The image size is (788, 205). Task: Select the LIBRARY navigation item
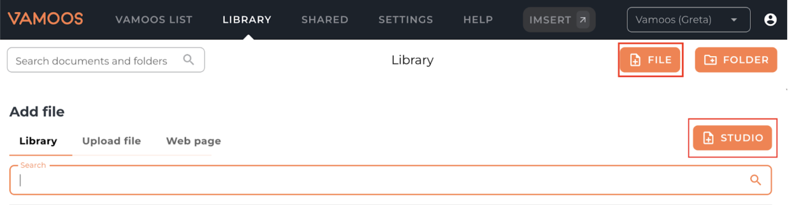[247, 20]
